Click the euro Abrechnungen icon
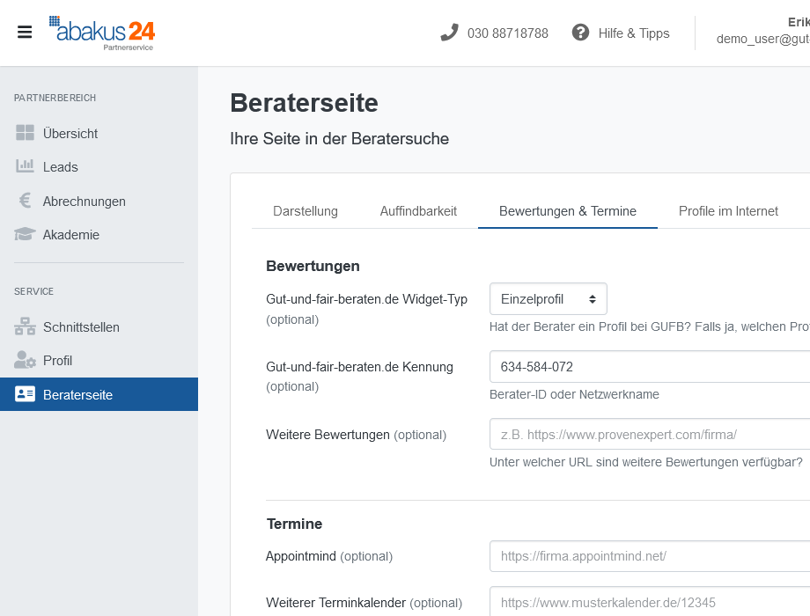The width and height of the screenshot is (810, 616). [25, 201]
